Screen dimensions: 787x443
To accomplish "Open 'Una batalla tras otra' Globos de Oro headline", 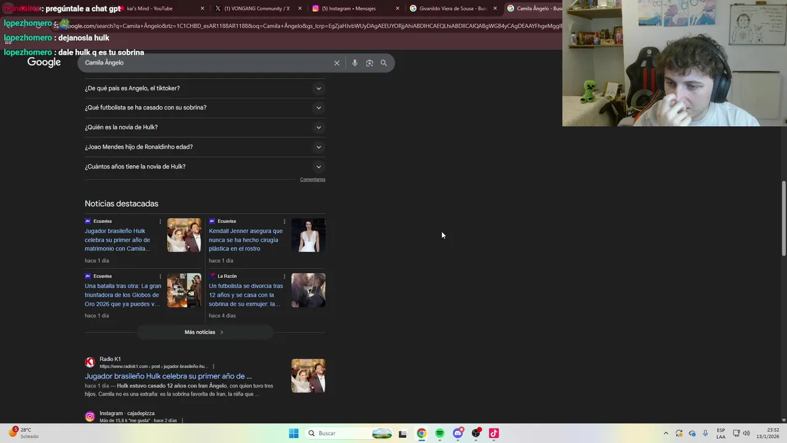I will pos(123,295).
